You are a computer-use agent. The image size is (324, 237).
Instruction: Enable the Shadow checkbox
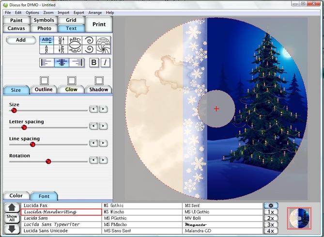coord(99,80)
